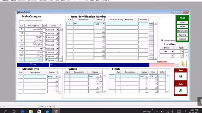
Task: Tick the checkbox in Main Category row T
Action: coord(44,60)
